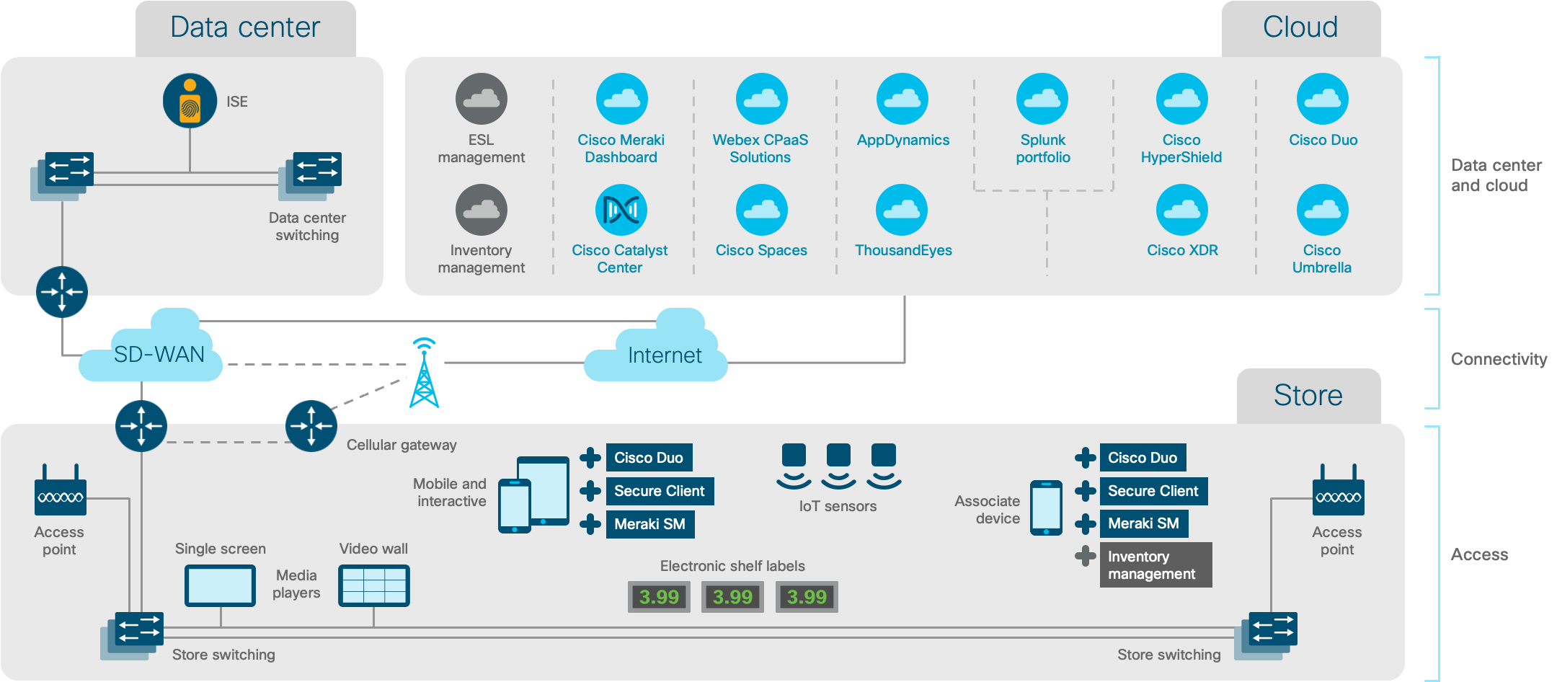The width and height of the screenshot is (1557, 682).
Task: Select the cellular tower antenna icon
Action: 425,373
